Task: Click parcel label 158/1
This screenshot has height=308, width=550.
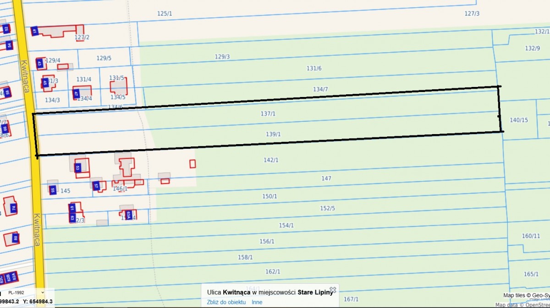Action: [x=245, y=258]
